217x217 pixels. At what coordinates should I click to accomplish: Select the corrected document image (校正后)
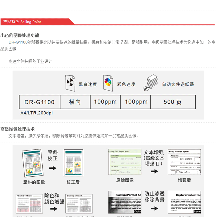(x=73, y=163)
